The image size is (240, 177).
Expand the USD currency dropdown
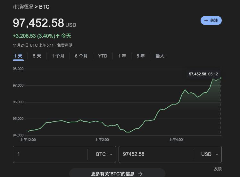(x=210, y=154)
